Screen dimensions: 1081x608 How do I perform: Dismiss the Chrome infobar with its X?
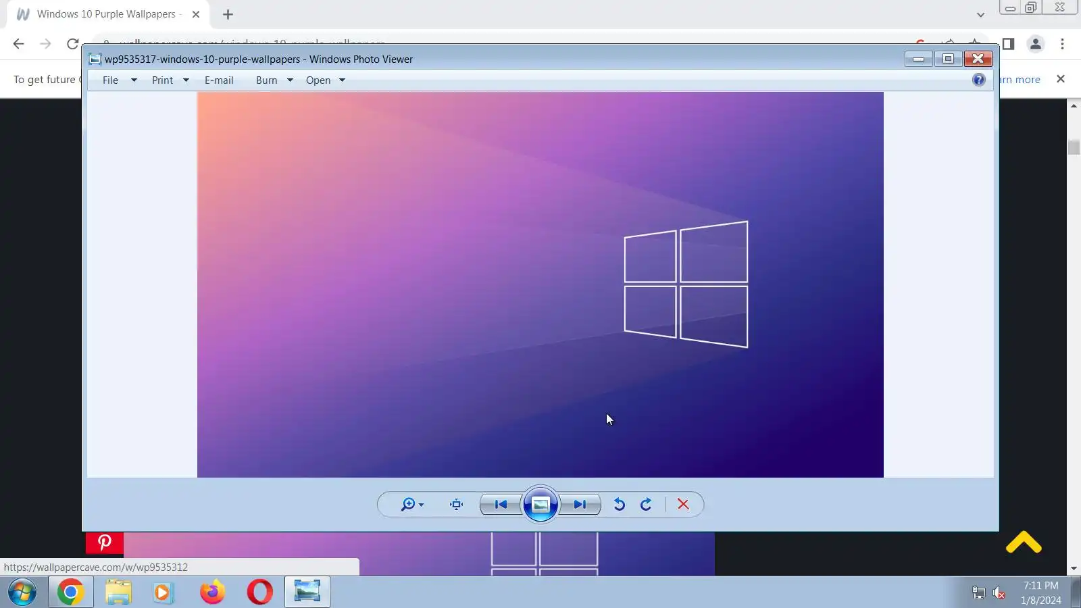[x=1061, y=79]
